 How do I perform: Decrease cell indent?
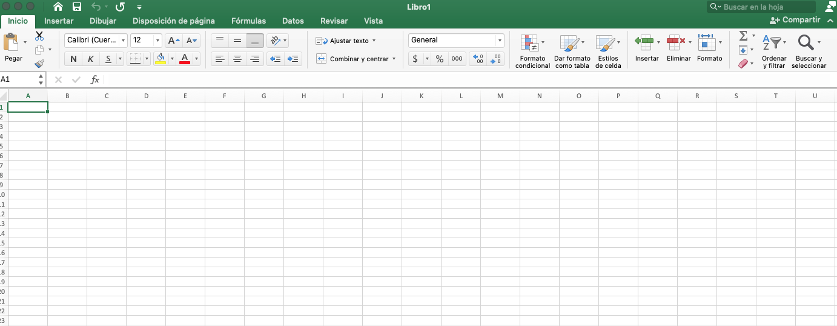[x=276, y=59]
